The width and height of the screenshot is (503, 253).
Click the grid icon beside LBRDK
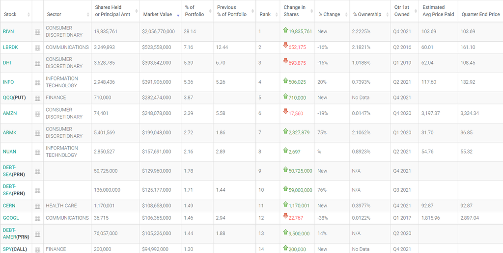(x=37, y=48)
